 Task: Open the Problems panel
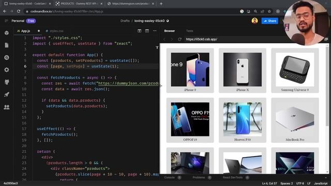[199, 177]
